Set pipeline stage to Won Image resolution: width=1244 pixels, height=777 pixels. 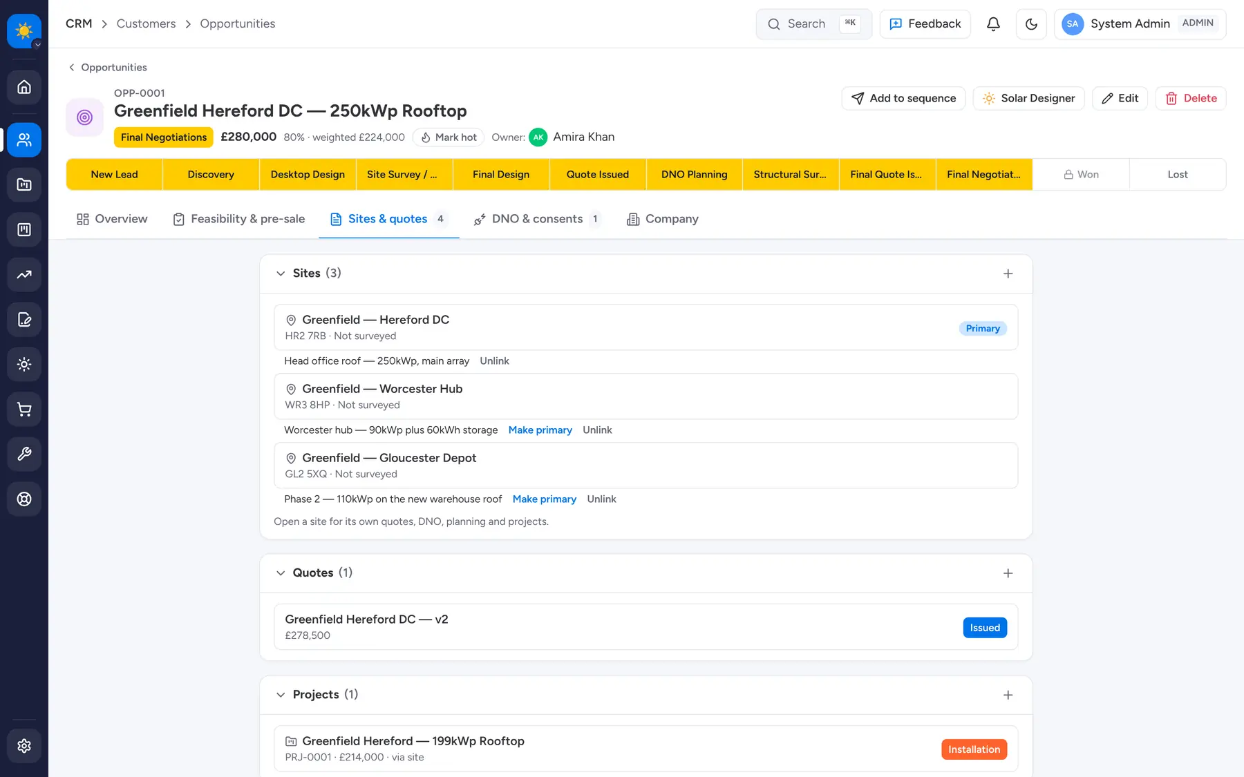click(1081, 175)
